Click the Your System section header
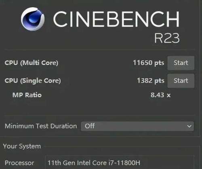This screenshot has height=169, width=202. pos(22,146)
